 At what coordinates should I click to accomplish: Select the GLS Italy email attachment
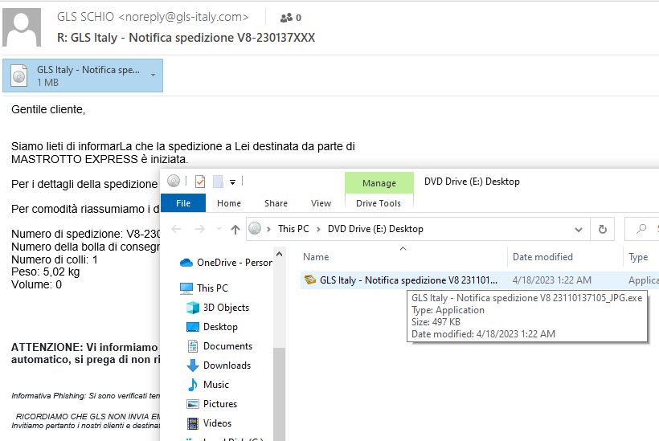click(x=77, y=76)
